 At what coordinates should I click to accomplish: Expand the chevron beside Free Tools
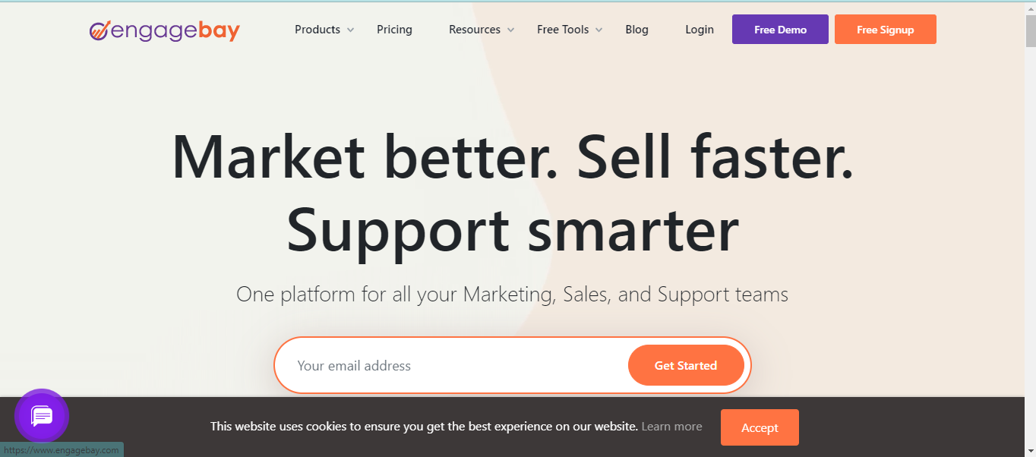click(599, 30)
